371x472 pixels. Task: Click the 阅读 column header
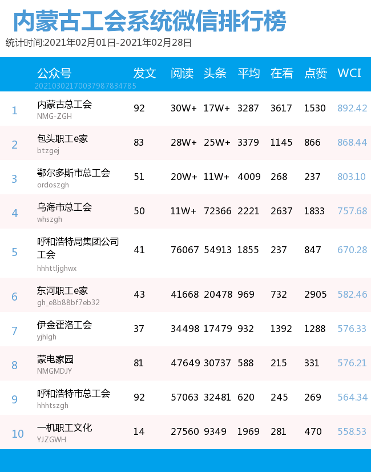pos(182,73)
